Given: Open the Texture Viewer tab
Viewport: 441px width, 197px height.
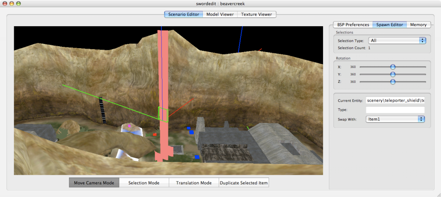Looking at the screenshot, I should click(x=257, y=14).
